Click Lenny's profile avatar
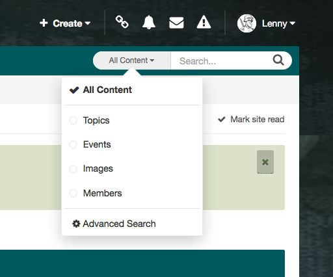The image size is (333, 277). point(246,23)
